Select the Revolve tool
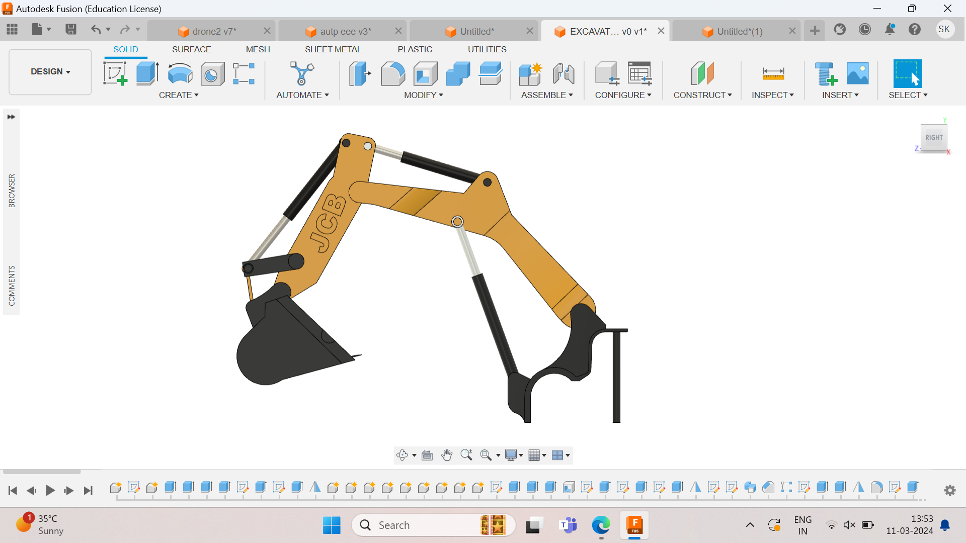The height and width of the screenshot is (543, 966). 180,74
